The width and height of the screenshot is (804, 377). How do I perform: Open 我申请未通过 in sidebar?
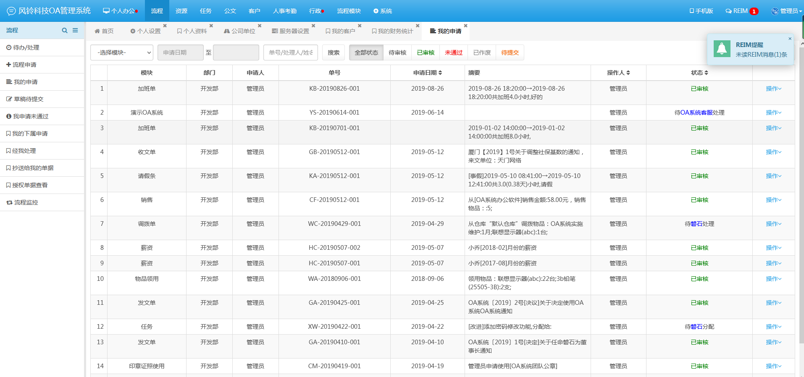42,116
